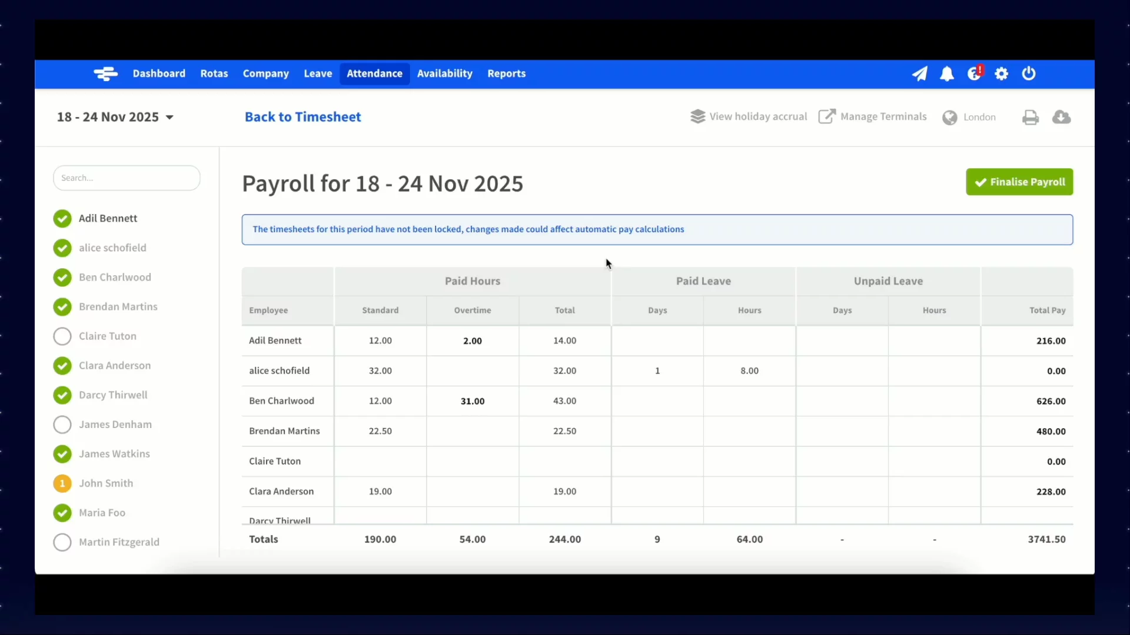The height and width of the screenshot is (635, 1130).
Task: Click the Back to Timesheet link
Action: click(x=303, y=117)
